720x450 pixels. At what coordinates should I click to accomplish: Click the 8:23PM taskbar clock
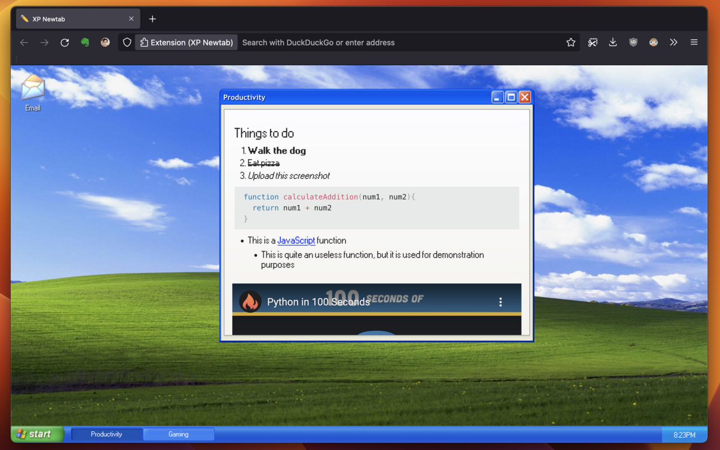[684, 435]
